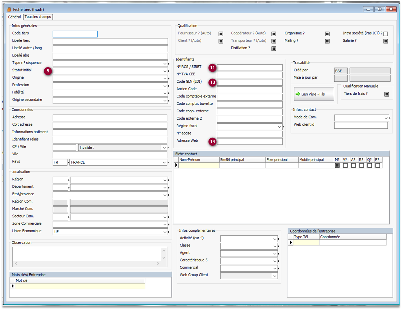Select the row pointer in Fiche contact grid

point(176,165)
